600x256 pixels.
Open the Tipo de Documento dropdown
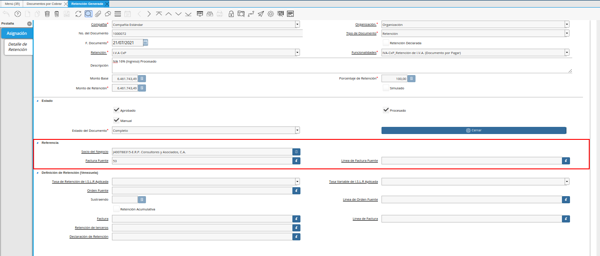(567, 34)
